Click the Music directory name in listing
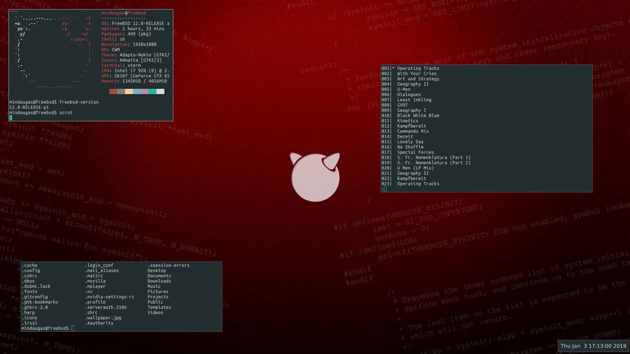This screenshot has width=630, height=354. coord(154,286)
